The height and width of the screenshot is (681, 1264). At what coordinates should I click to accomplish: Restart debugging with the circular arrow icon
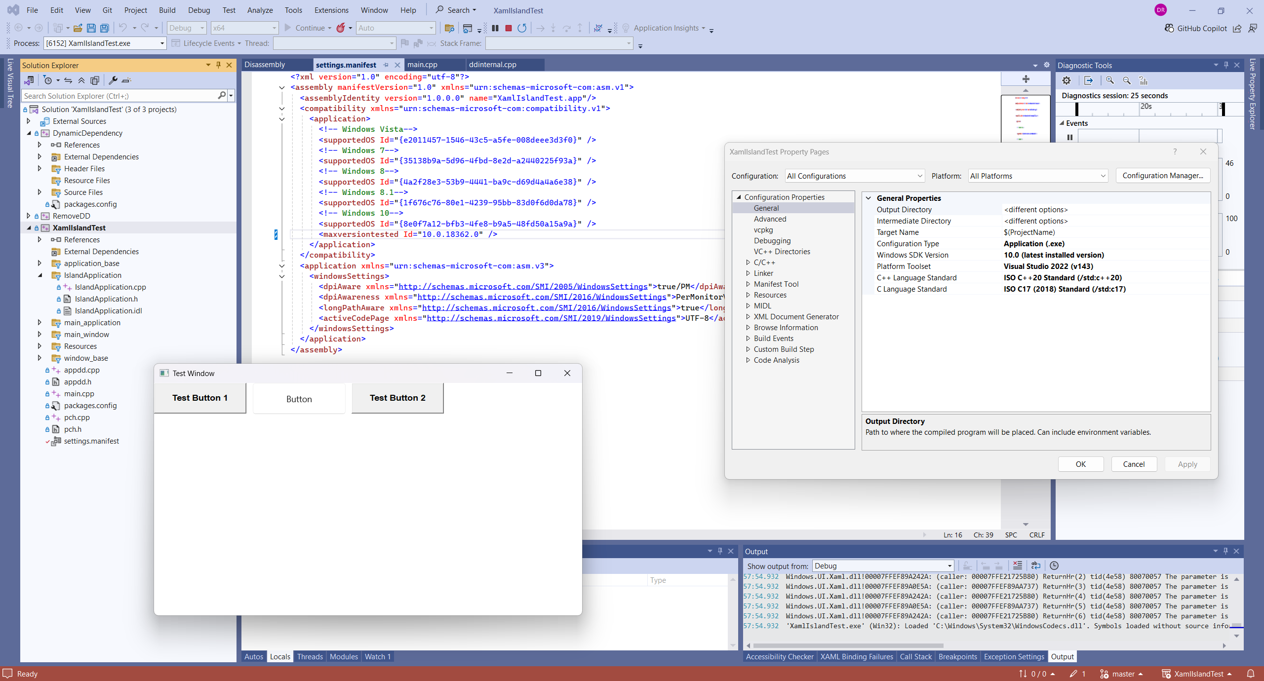(x=522, y=28)
